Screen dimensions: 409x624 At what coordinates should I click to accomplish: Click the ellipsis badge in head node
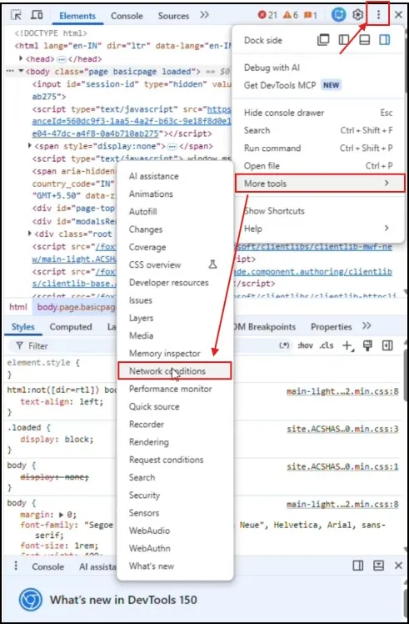(61, 59)
